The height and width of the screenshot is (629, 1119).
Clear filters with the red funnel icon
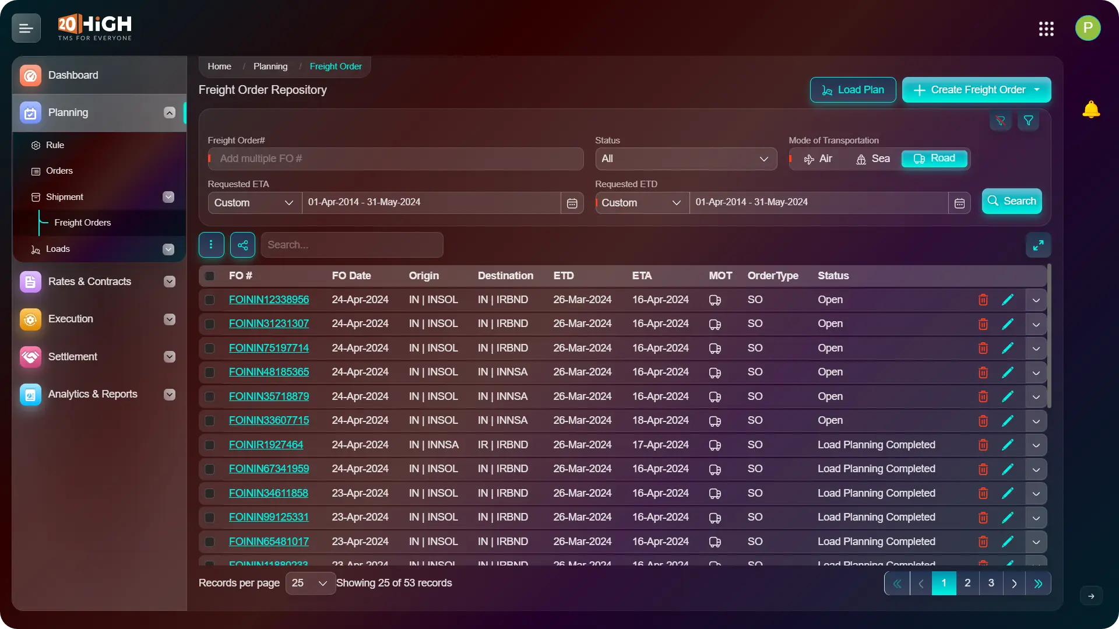pos(1001,121)
